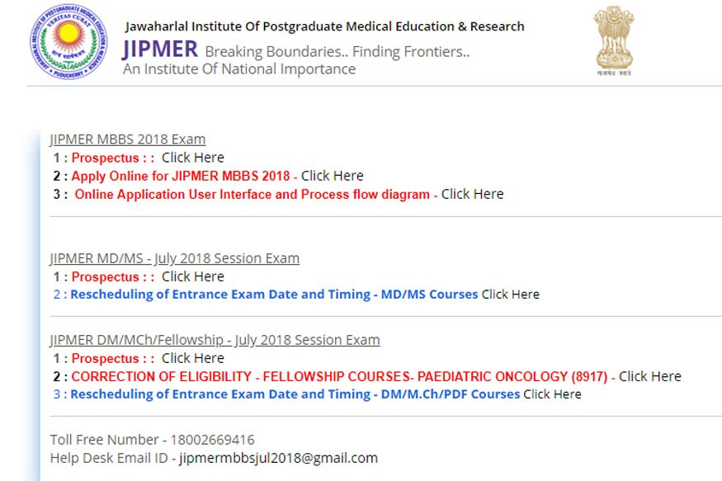Click Here next to Process flow diagram
Viewport: 722px width, 481px height.
tap(472, 195)
